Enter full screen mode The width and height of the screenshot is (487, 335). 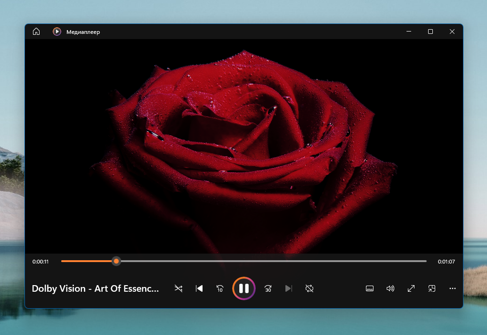(411, 288)
